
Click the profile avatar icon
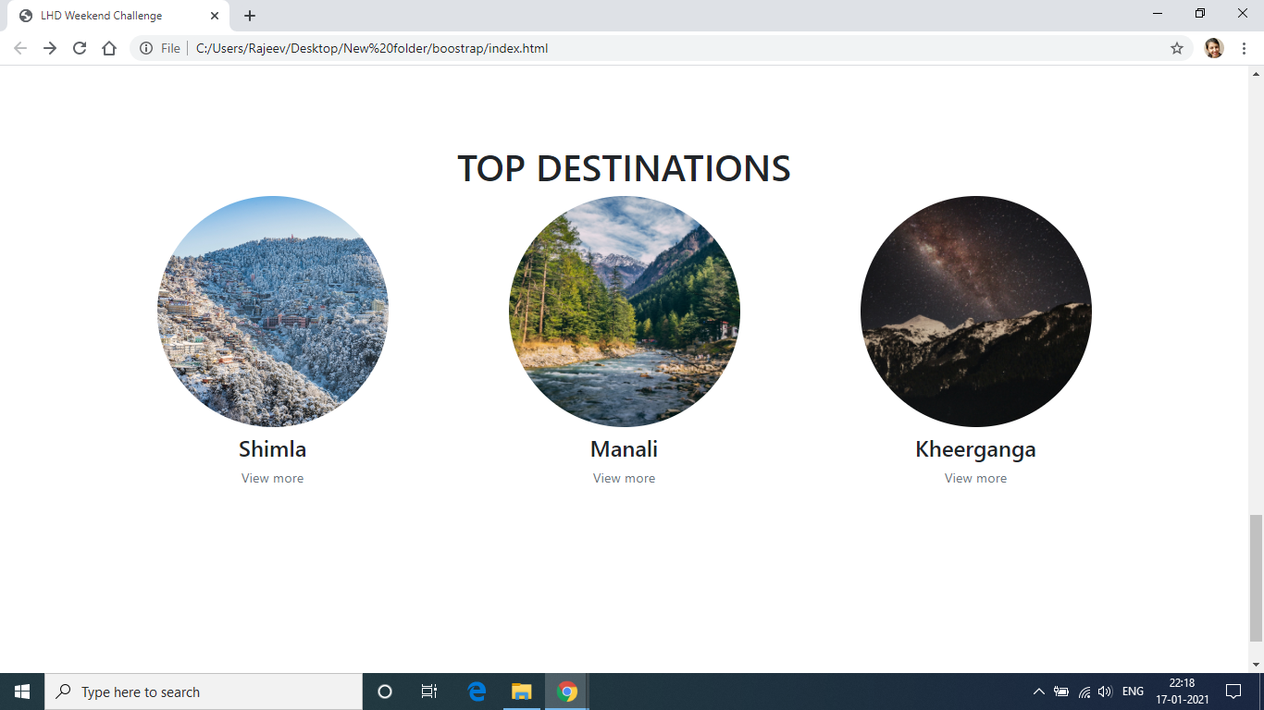click(x=1213, y=48)
